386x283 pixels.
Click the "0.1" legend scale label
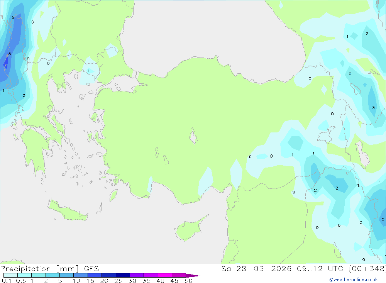[7, 281]
